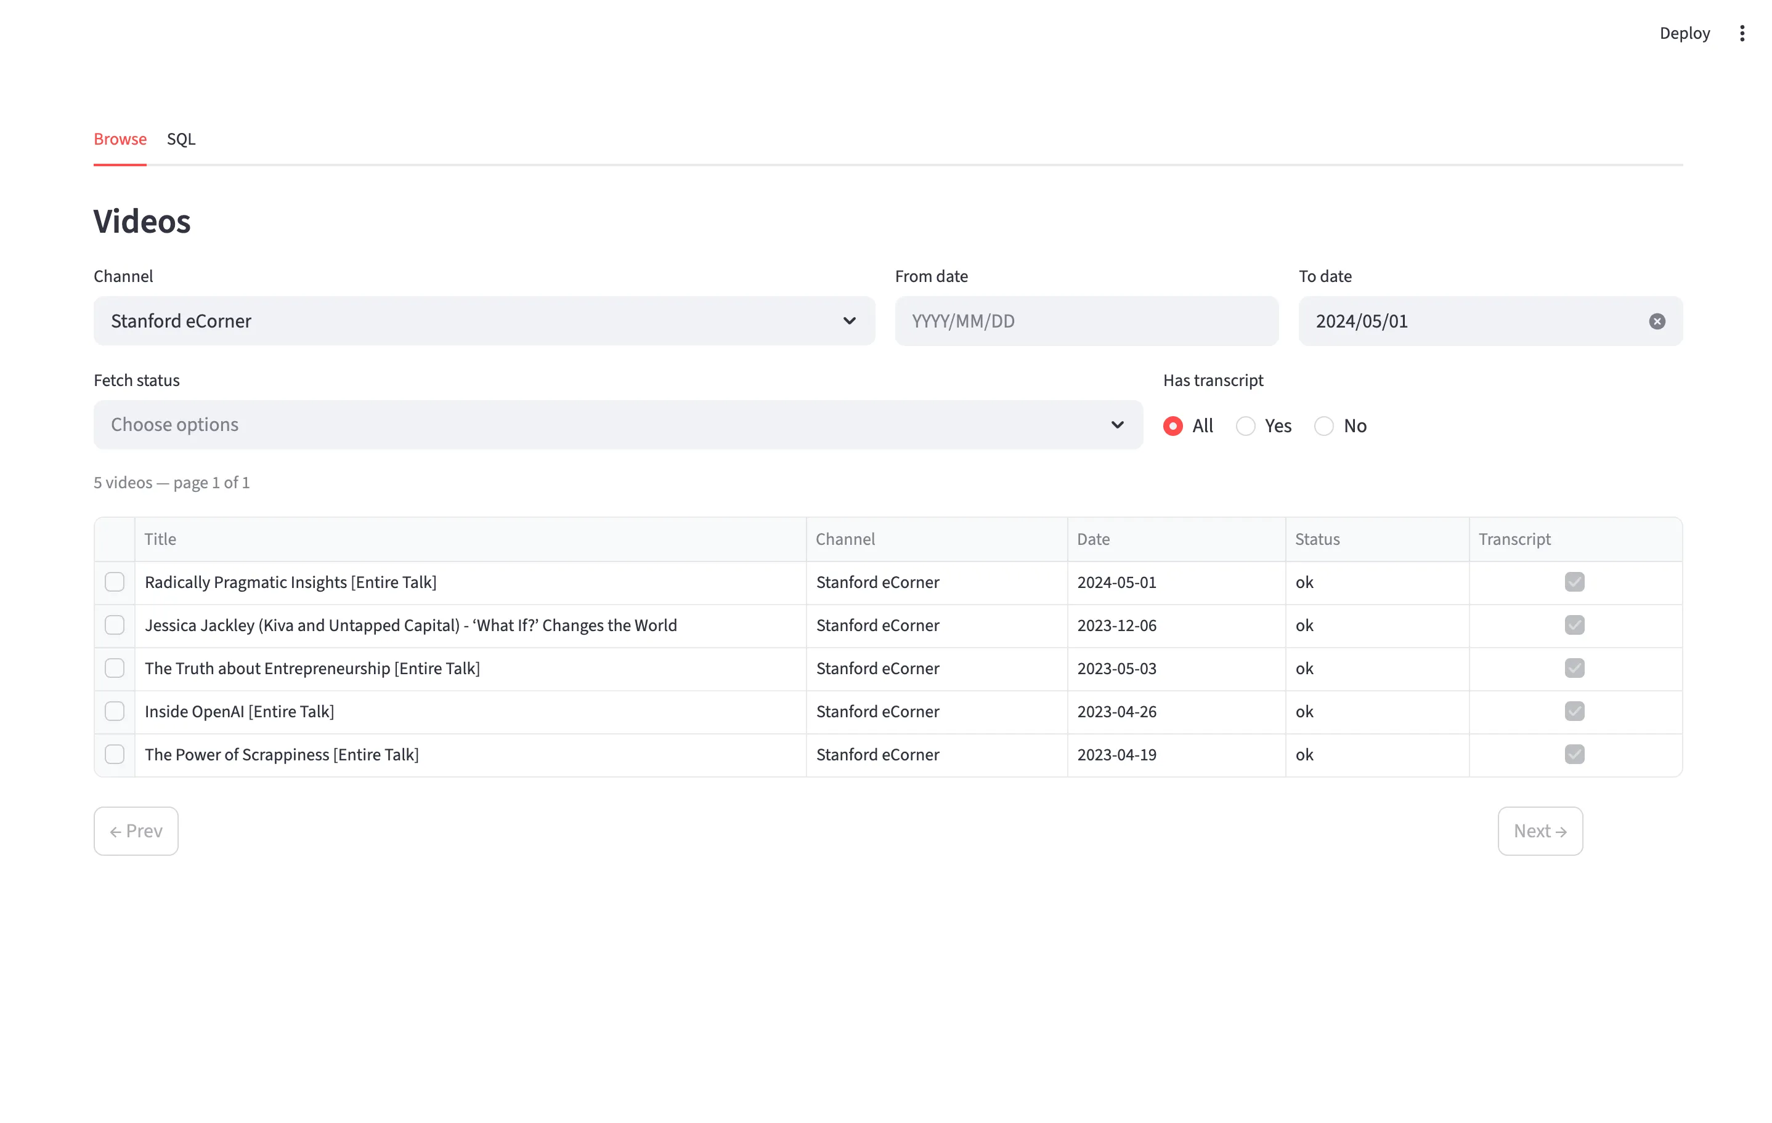The image size is (1772, 1123).
Task: Expand the Channel dropdown chevron
Action: (849, 321)
